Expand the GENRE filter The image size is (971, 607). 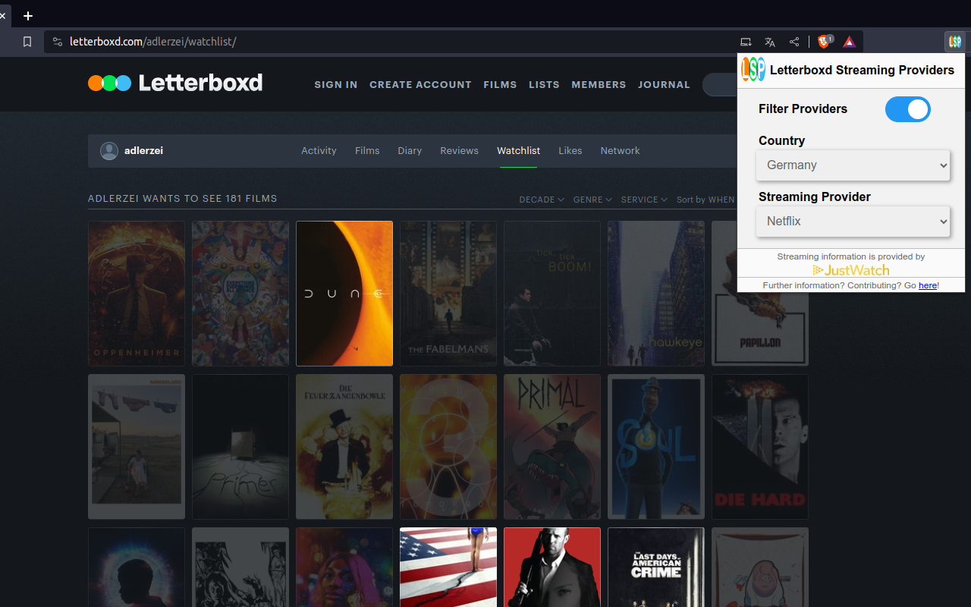592,200
